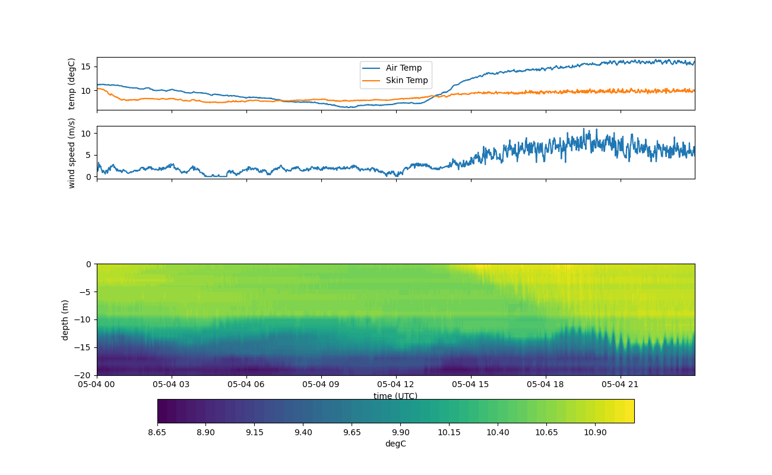772x475 pixels.
Task: Select the 'temp (degC)' y-axis label
Action: 72,84
